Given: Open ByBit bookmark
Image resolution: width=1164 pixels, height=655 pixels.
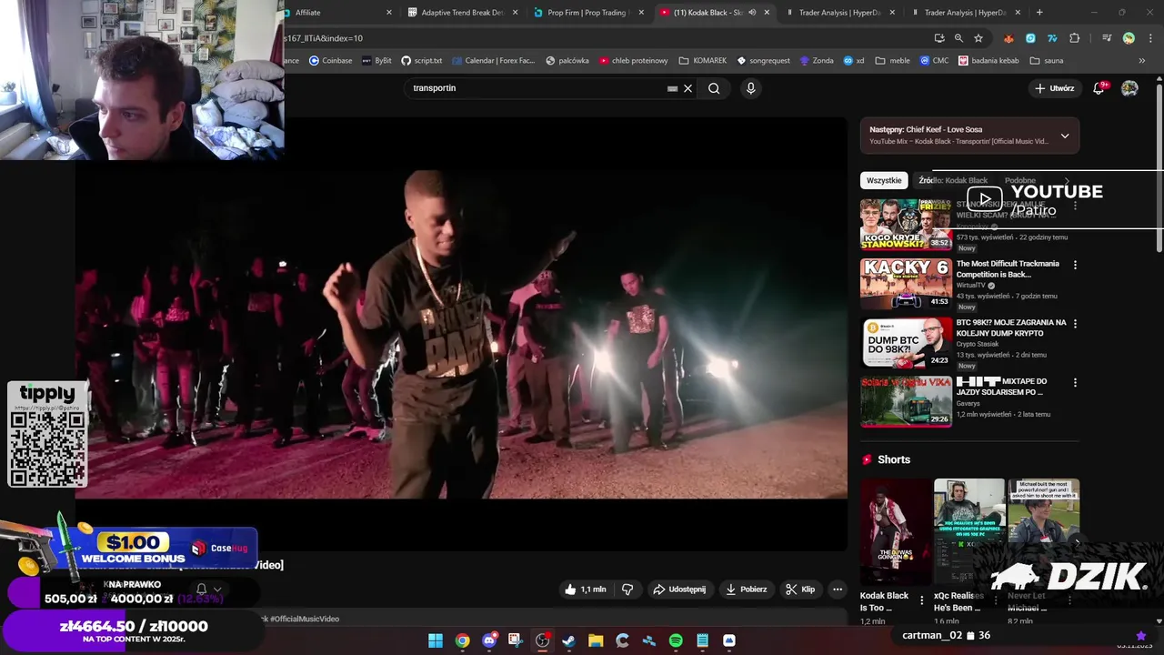Looking at the screenshot, I should point(376,61).
